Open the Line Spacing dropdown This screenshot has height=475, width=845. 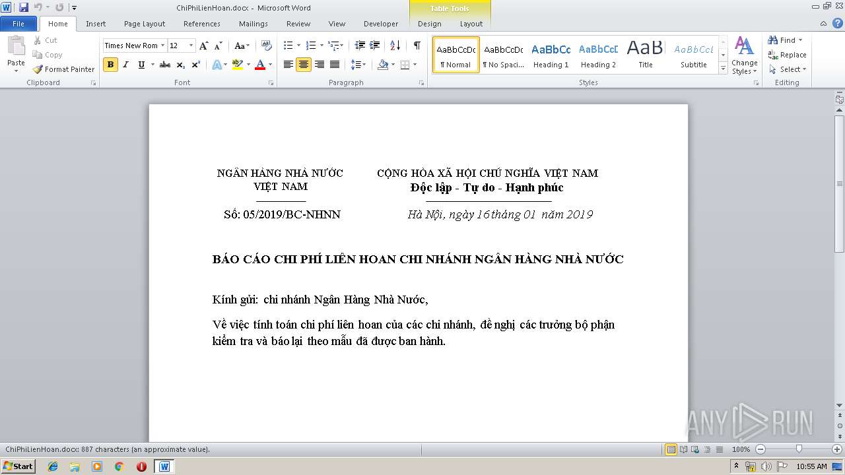[358, 65]
